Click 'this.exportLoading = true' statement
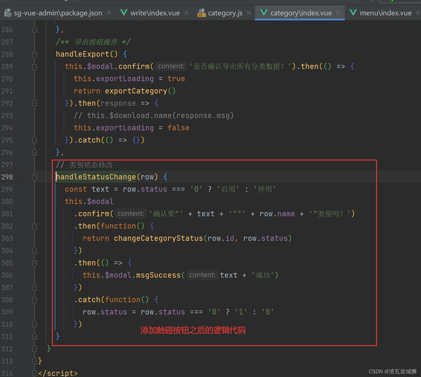 click(129, 79)
